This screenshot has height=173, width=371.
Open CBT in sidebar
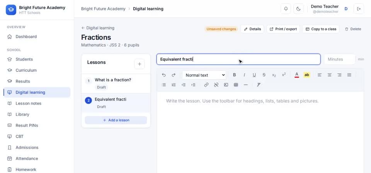coord(37,136)
